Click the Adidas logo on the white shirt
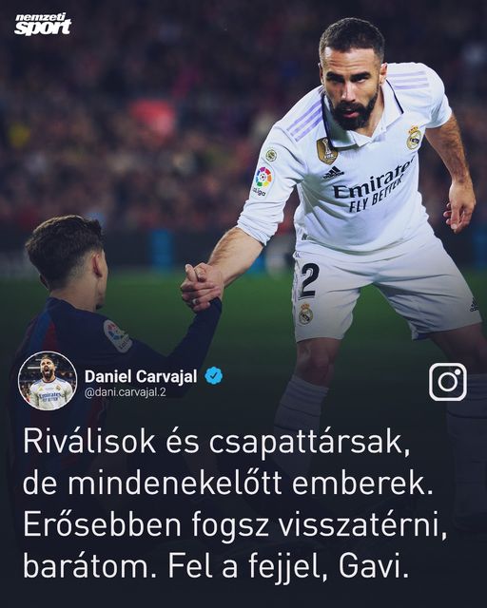The width and height of the screenshot is (487, 608). click(x=333, y=173)
